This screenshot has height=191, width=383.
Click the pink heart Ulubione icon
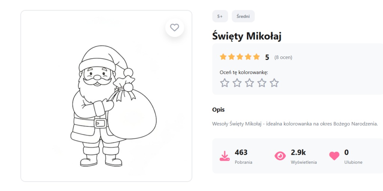pyautogui.click(x=334, y=156)
